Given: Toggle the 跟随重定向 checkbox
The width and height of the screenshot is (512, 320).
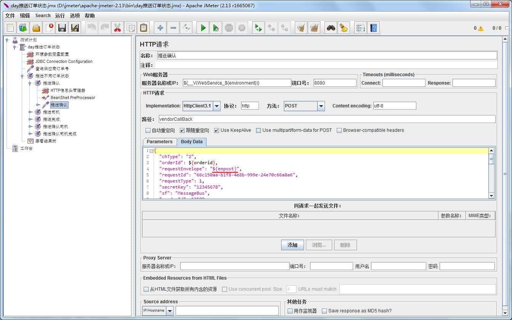Looking at the screenshot, I should coord(182,130).
